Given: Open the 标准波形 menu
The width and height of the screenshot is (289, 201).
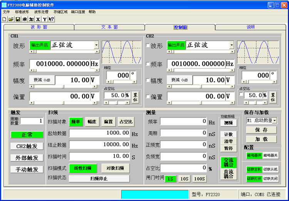Looking at the screenshot, I should [x=22, y=12].
